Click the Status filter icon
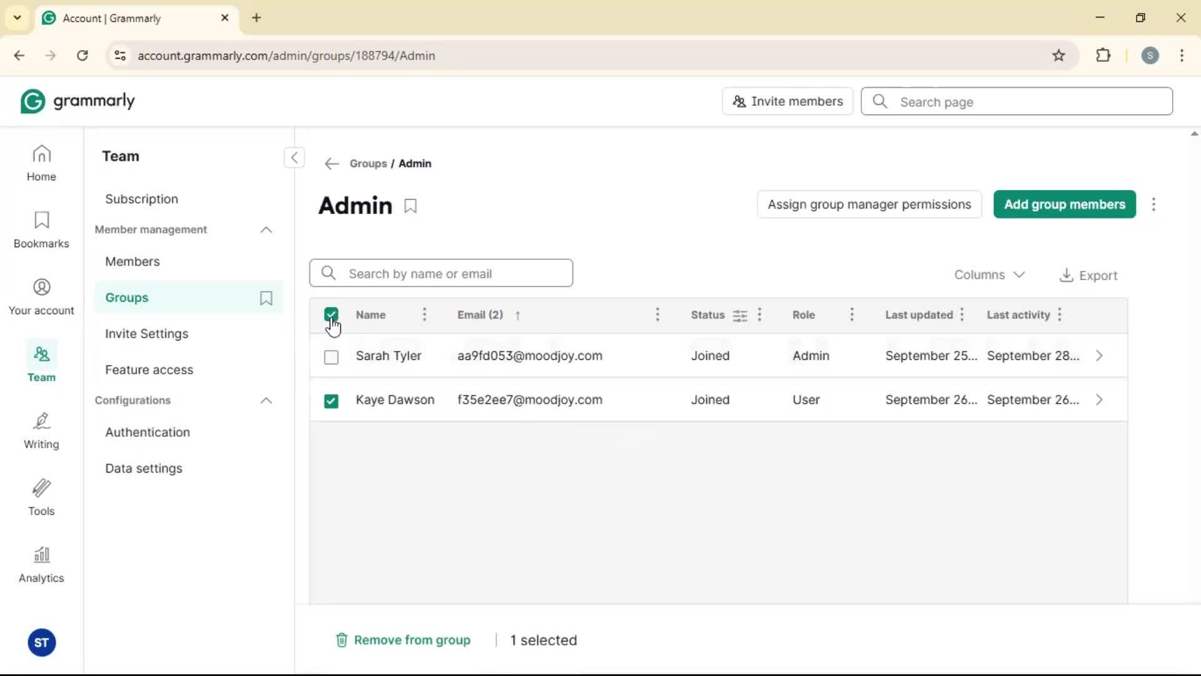Screen dimensions: 1201x676 tap(740, 315)
